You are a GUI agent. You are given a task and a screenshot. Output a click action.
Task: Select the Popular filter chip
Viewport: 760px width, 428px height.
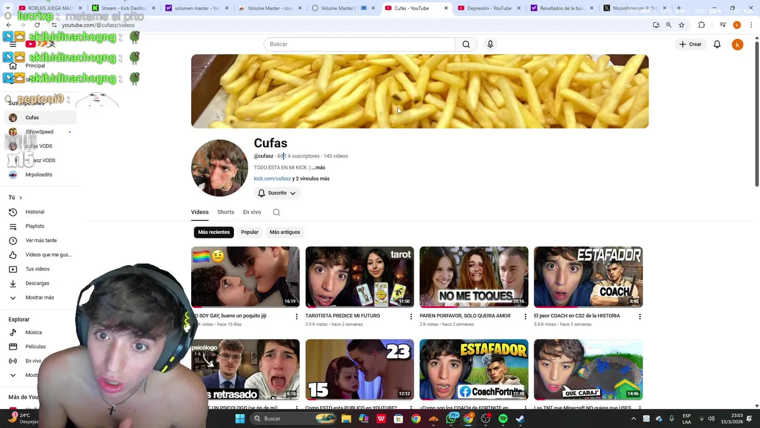point(249,232)
